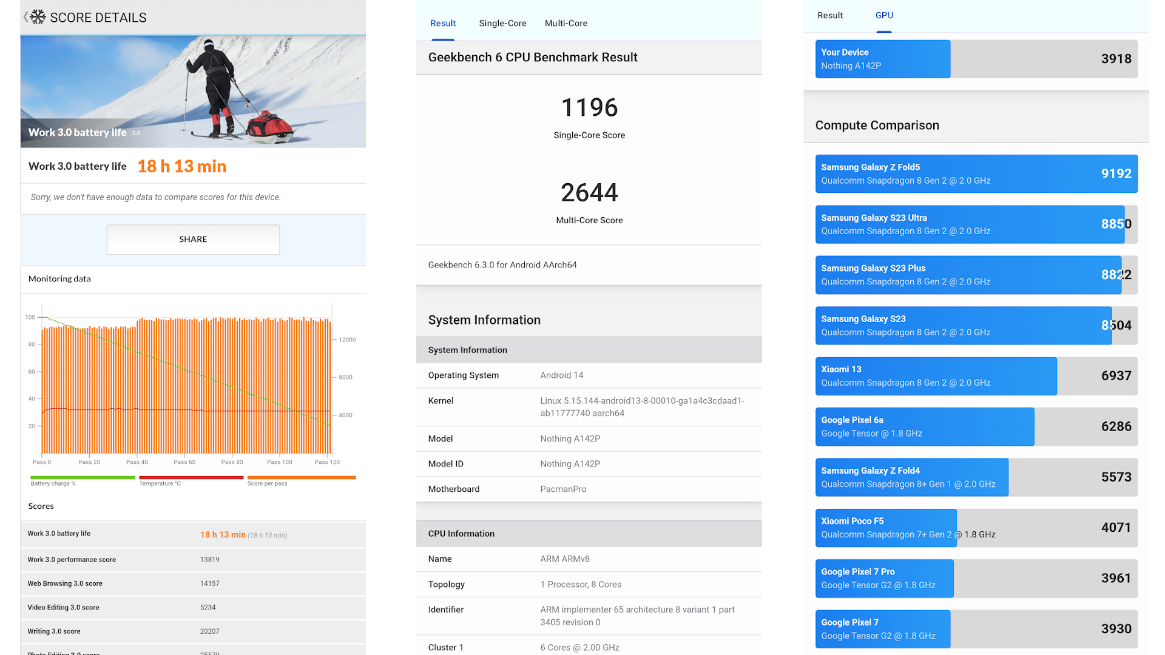The height and width of the screenshot is (655, 1165).
Task: Click the orange Score per pass legend
Action: 301,478
